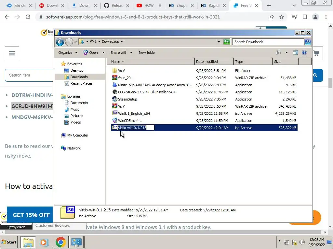Screen dimensions: 333x249
Task: Switch to the Releases GitHub tab
Action: pos(117,6)
